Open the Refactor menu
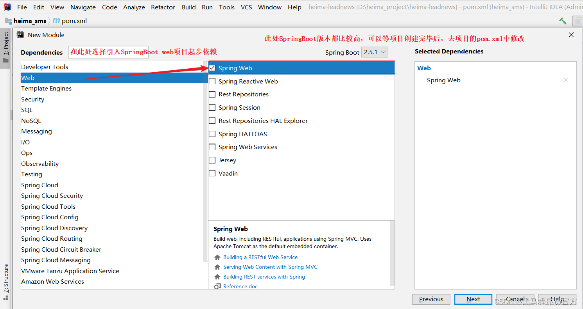Image resolution: width=583 pixels, height=309 pixels. pyautogui.click(x=163, y=7)
